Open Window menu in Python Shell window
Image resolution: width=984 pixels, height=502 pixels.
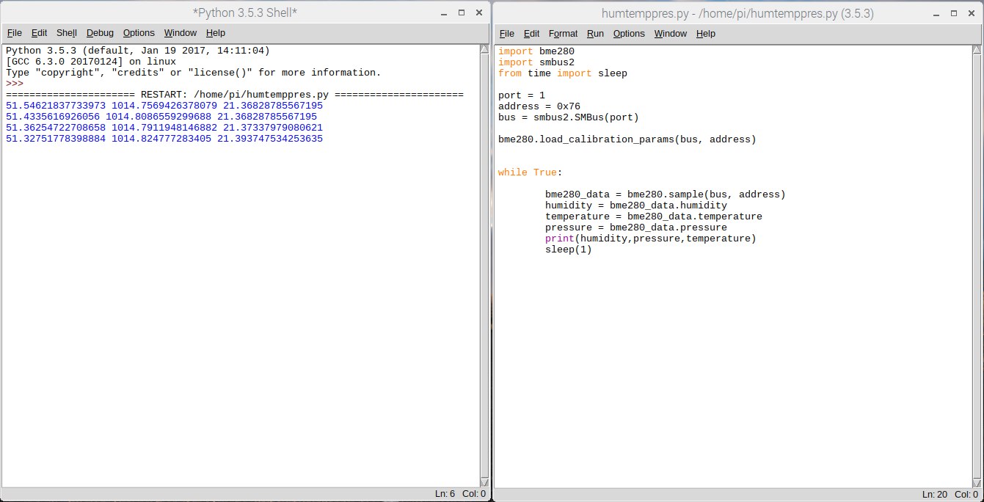181,33
